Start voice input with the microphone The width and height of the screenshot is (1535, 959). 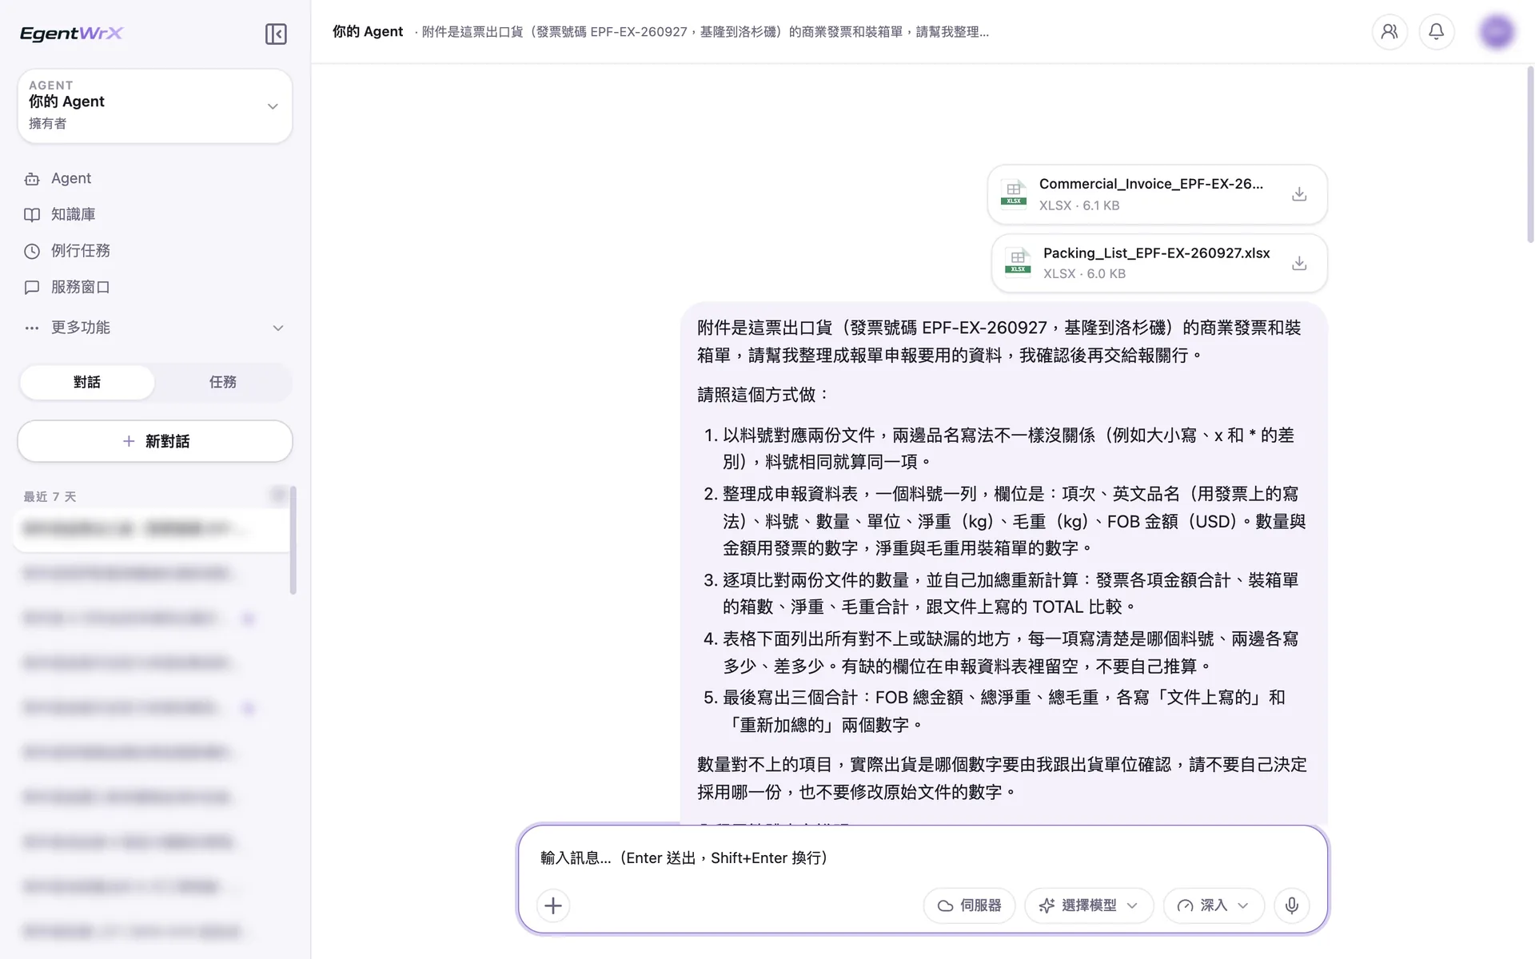[x=1292, y=905]
